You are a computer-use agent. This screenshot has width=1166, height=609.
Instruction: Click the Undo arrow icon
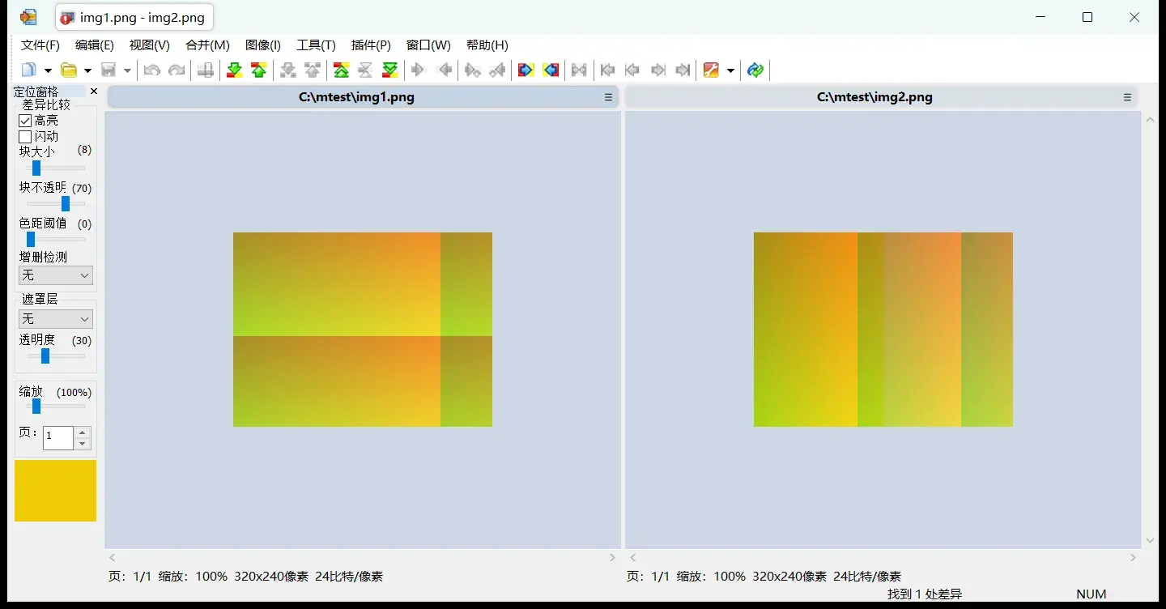pyautogui.click(x=151, y=70)
